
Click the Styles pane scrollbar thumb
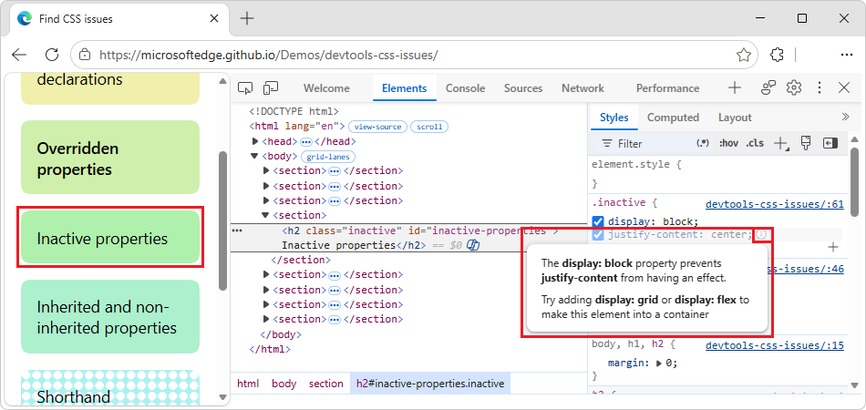point(855,180)
